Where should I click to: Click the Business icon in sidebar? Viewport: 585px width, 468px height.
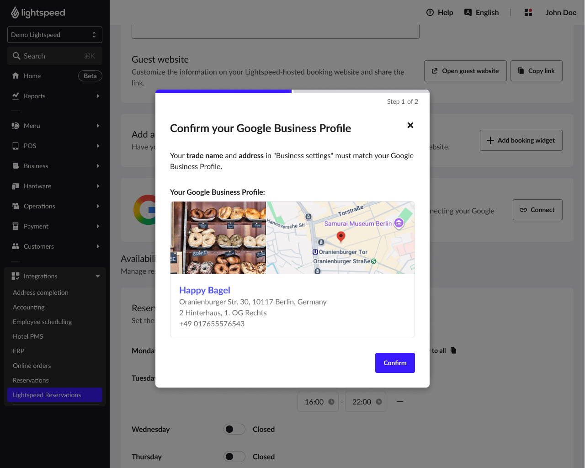tap(16, 166)
